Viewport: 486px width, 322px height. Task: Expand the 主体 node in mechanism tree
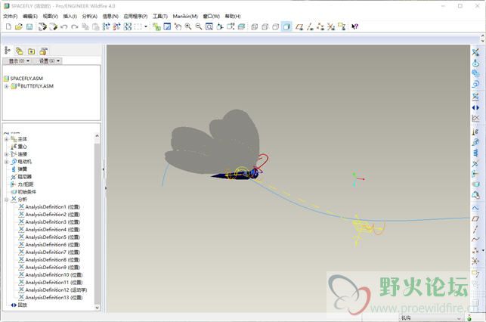6,139
